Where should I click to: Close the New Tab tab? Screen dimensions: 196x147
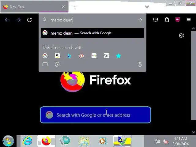(x=63, y=7)
